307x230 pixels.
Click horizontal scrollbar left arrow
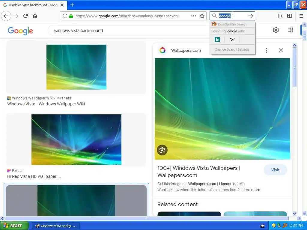click(2, 218)
